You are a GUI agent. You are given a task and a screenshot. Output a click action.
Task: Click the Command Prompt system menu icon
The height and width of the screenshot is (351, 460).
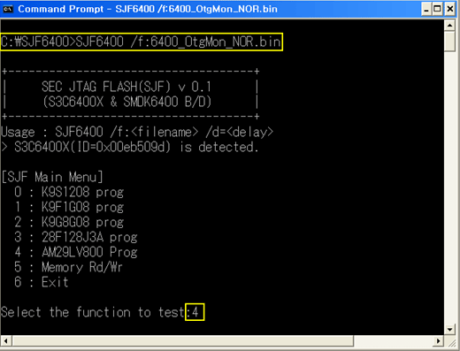[8, 9]
